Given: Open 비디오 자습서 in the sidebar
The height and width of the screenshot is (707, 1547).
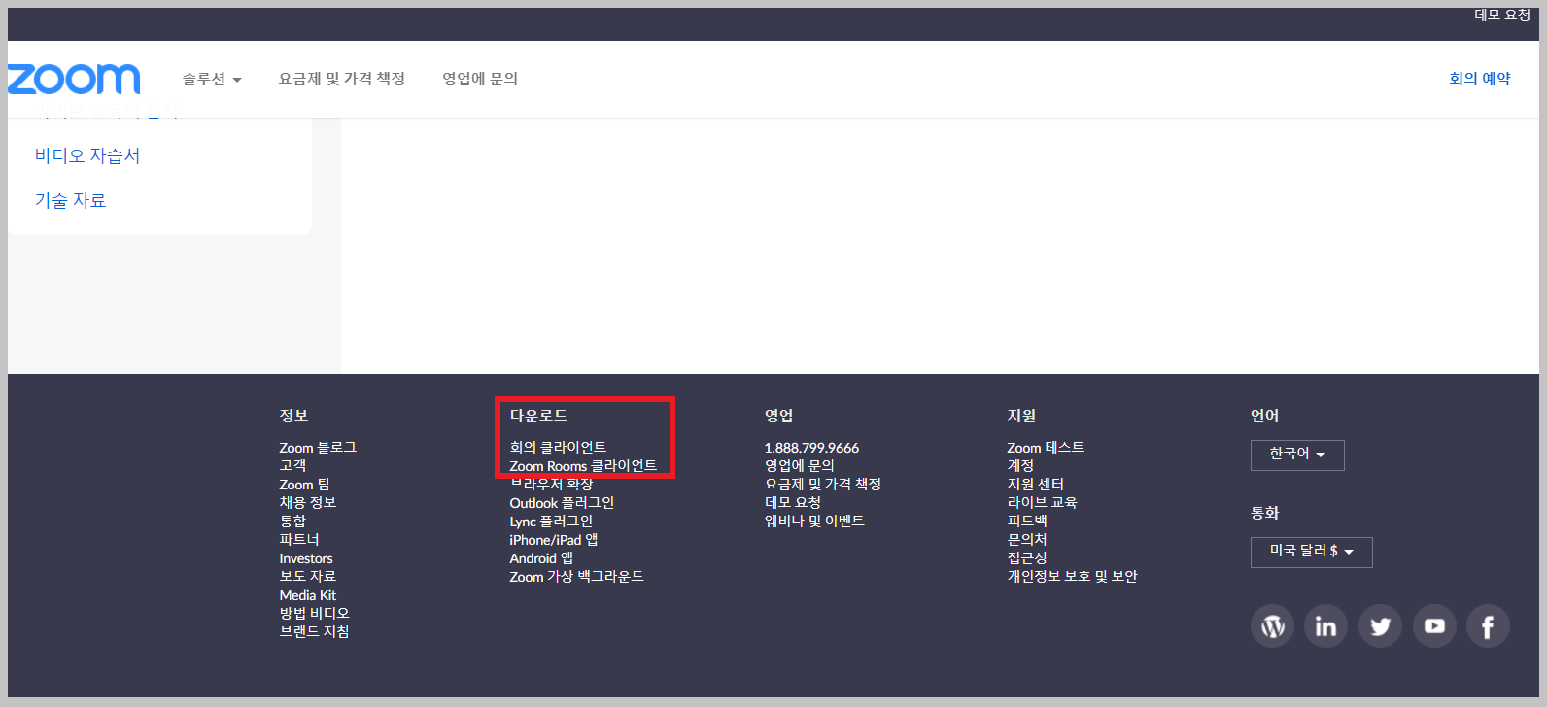Looking at the screenshot, I should (87, 155).
